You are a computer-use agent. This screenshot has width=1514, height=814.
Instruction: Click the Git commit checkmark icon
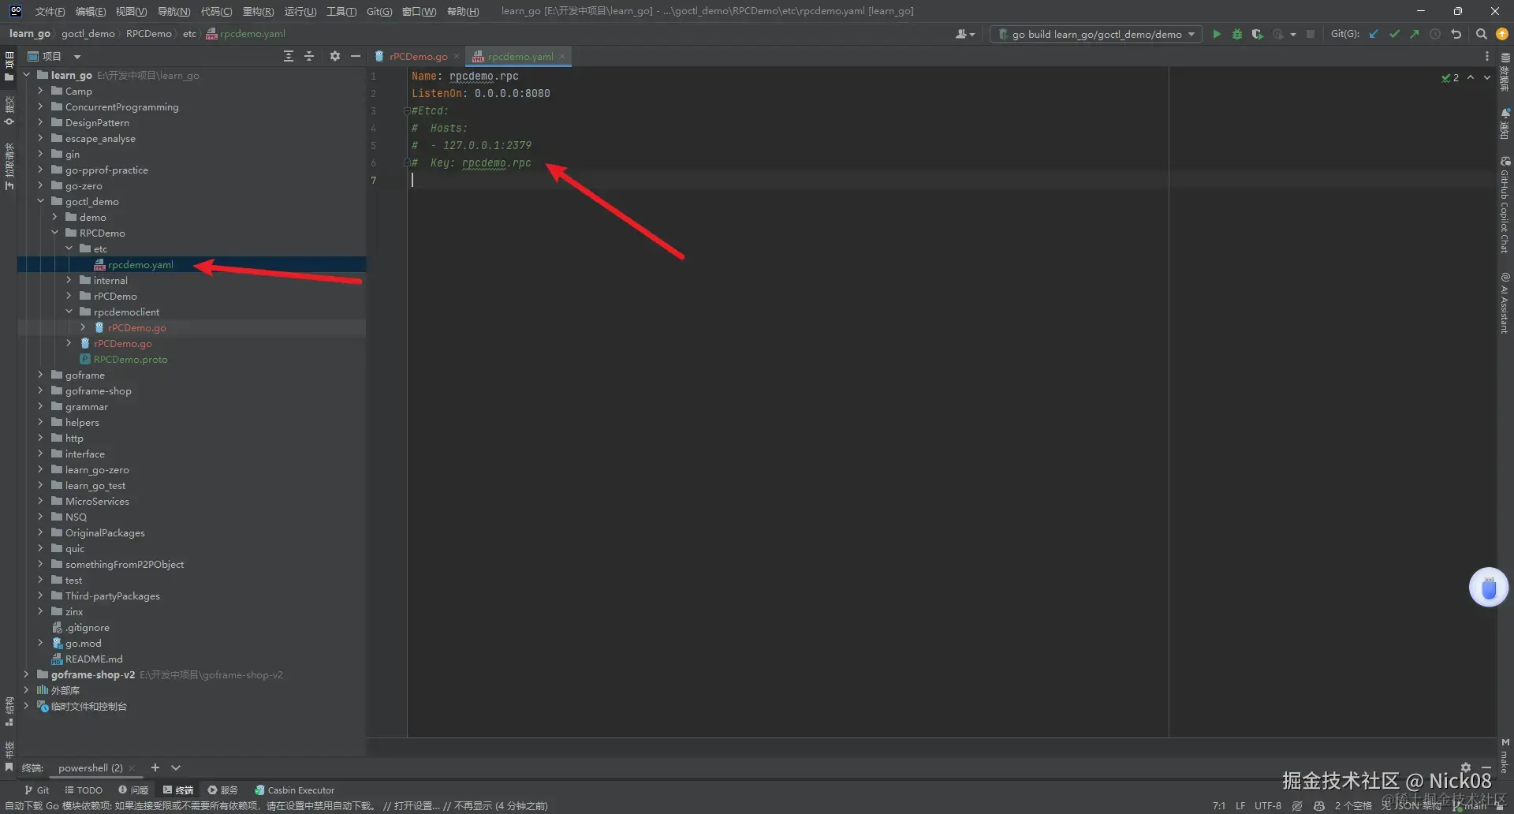tap(1394, 34)
